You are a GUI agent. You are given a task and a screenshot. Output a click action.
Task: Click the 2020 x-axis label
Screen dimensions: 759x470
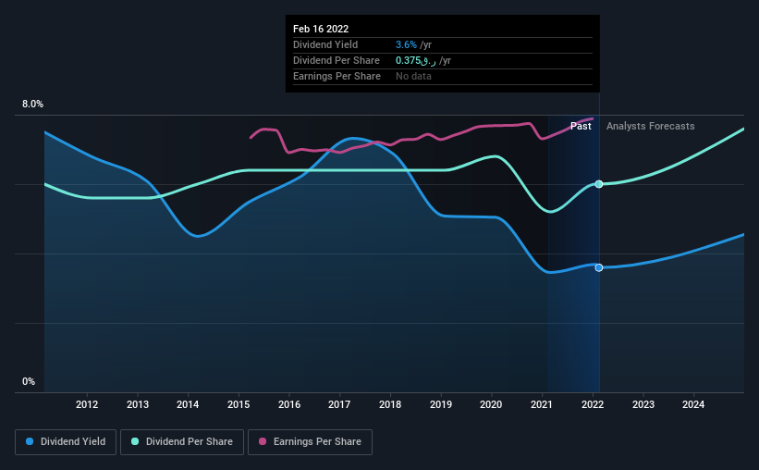pyautogui.click(x=491, y=404)
